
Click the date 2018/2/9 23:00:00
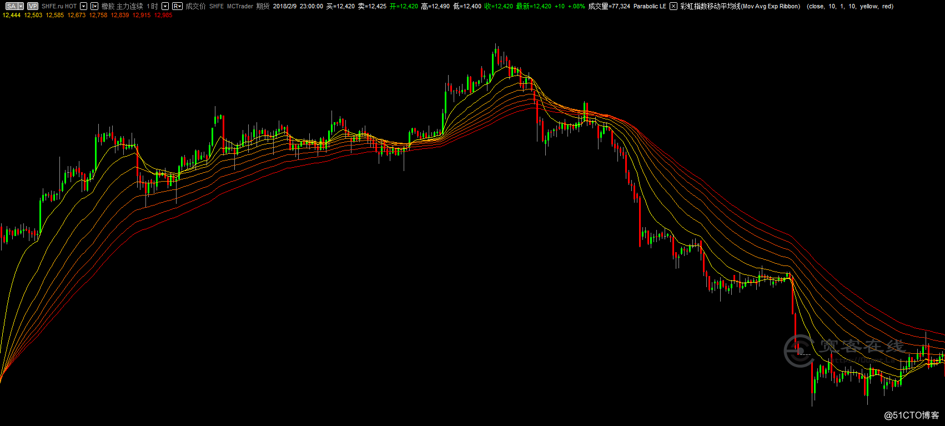pyautogui.click(x=298, y=6)
